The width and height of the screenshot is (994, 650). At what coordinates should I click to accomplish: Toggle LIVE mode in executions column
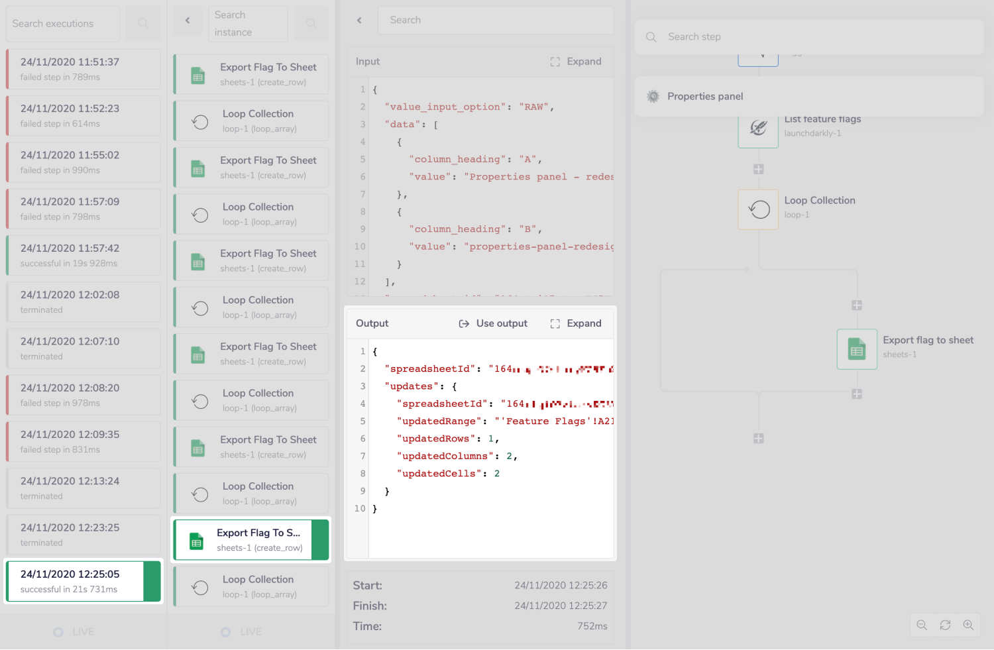pos(74,632)
